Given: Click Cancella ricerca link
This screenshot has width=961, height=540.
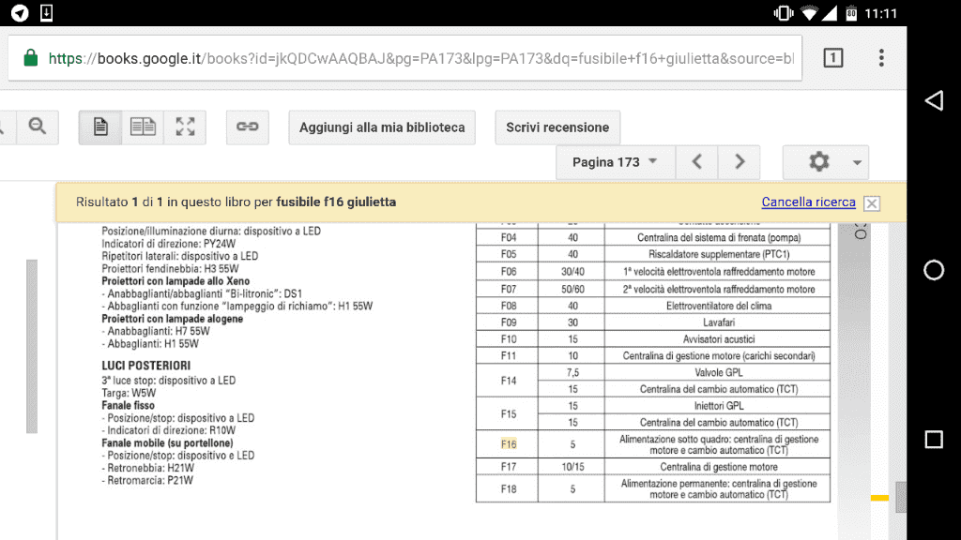Looking at the screenshot, I should pos(808,202).
